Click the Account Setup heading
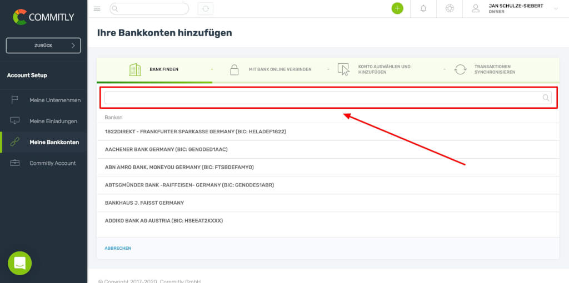Screen dimensions: 569x283 27,75
